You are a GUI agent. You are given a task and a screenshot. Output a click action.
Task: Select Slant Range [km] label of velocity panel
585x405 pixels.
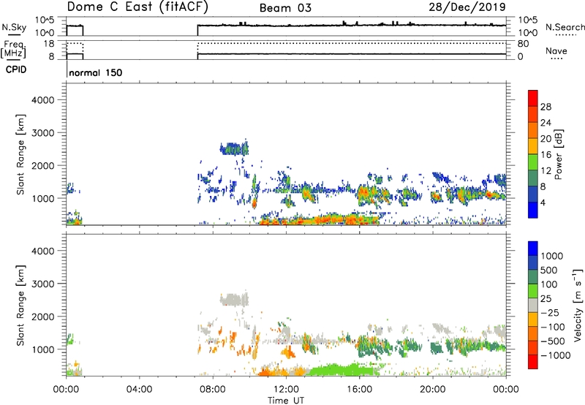20,306
